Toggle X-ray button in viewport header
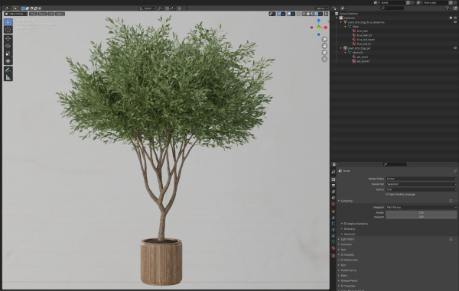This screenshot has width=459, height=291. click(298, 14)
